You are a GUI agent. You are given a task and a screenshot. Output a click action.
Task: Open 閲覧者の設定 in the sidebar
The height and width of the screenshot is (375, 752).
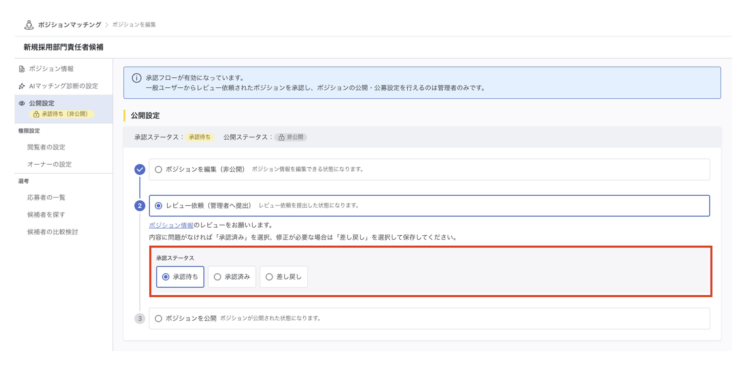(46, 147)
